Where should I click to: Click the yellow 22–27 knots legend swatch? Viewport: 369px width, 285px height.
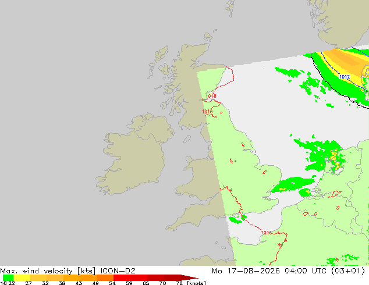click(x=22, y=277)
